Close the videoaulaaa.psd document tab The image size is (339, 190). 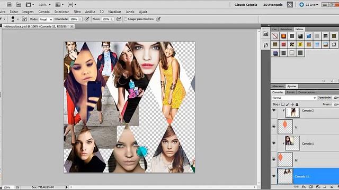click(72, 26)
